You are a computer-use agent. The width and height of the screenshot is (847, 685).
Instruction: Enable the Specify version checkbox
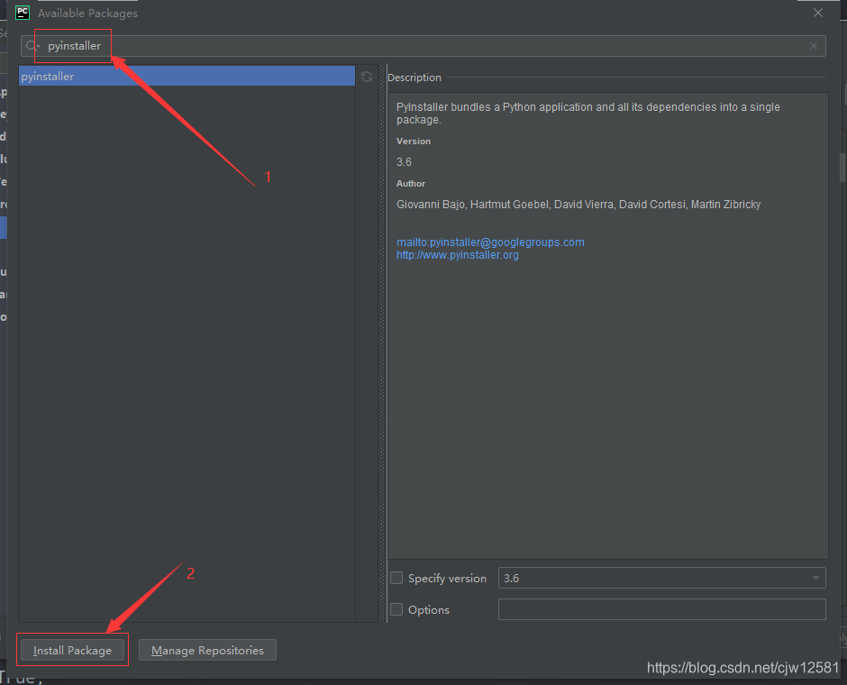point(396,578)
